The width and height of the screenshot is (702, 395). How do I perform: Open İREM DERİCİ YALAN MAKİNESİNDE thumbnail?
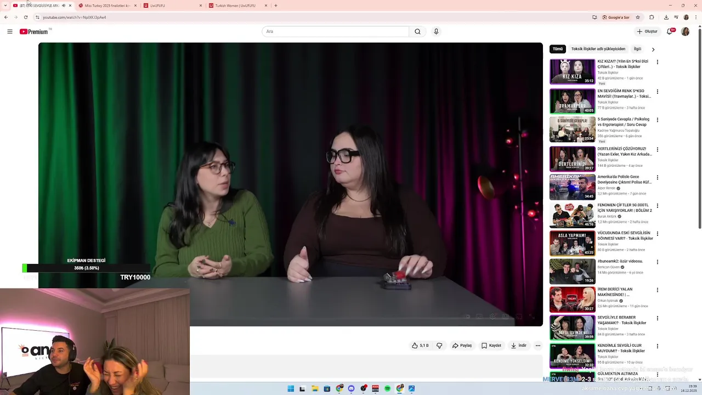pyautogui.click(x=573, y=300)
